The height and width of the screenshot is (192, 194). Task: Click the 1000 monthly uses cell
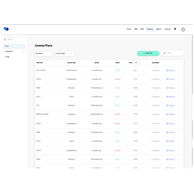point(96,114)
